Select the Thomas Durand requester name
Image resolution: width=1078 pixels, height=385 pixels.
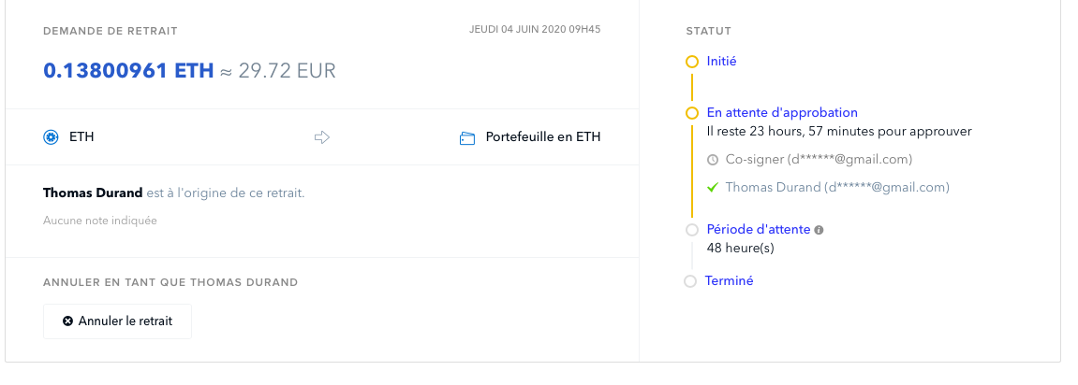(x=93, y=193)
